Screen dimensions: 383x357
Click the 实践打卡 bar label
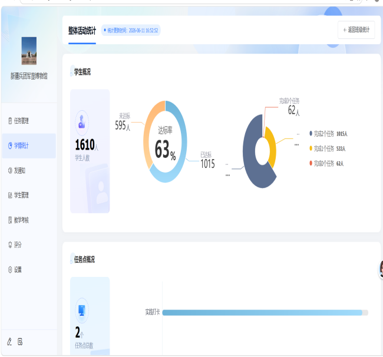[x=153, y=312]
